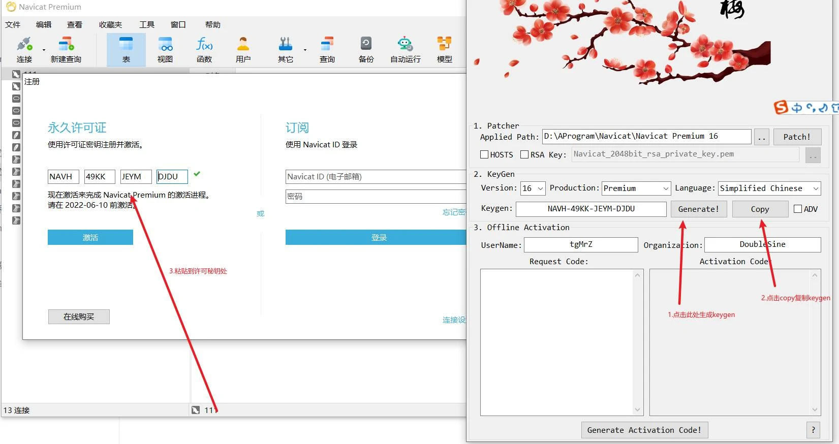This screenshot has height=444, width=839.
Task: Open the 查询 (Query) toolbar icon
Action: tap(327, 49)
